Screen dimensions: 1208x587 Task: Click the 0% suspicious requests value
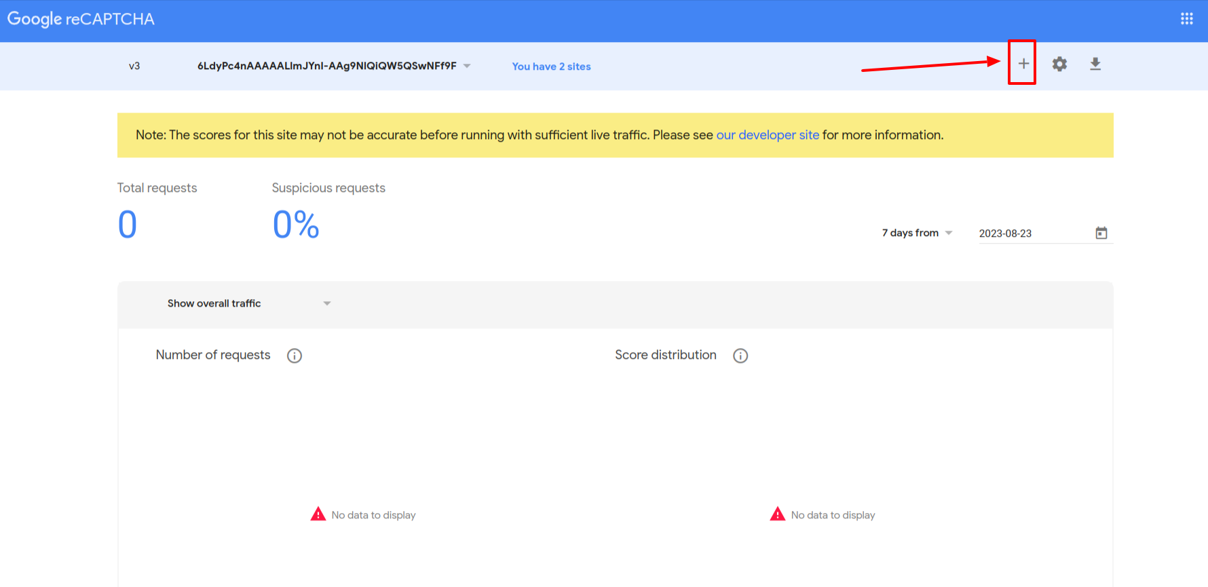[x=296, y=225]
